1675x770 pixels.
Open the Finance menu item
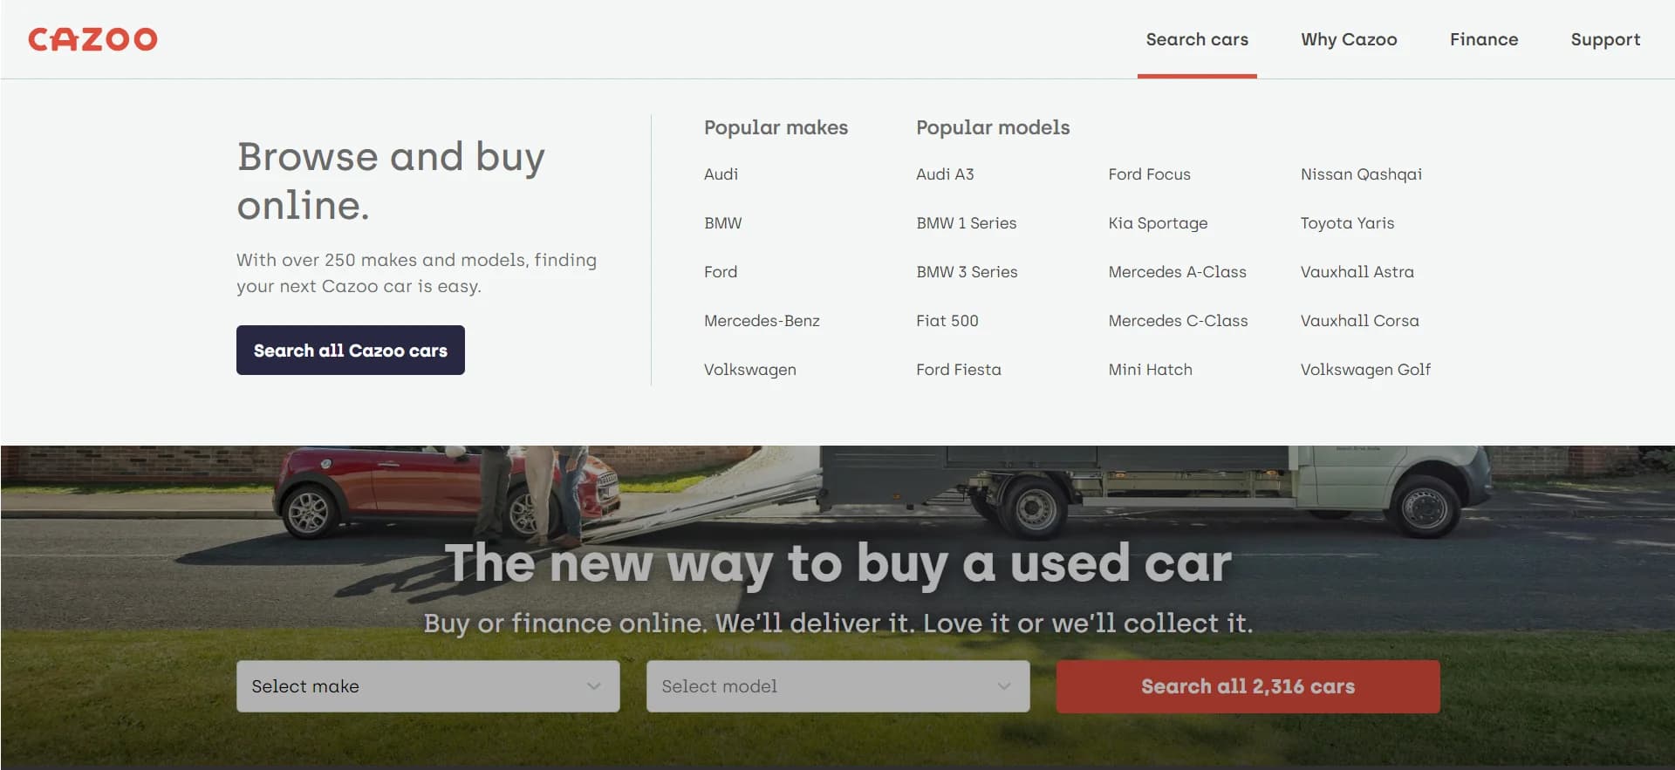tap(1483, 39)
